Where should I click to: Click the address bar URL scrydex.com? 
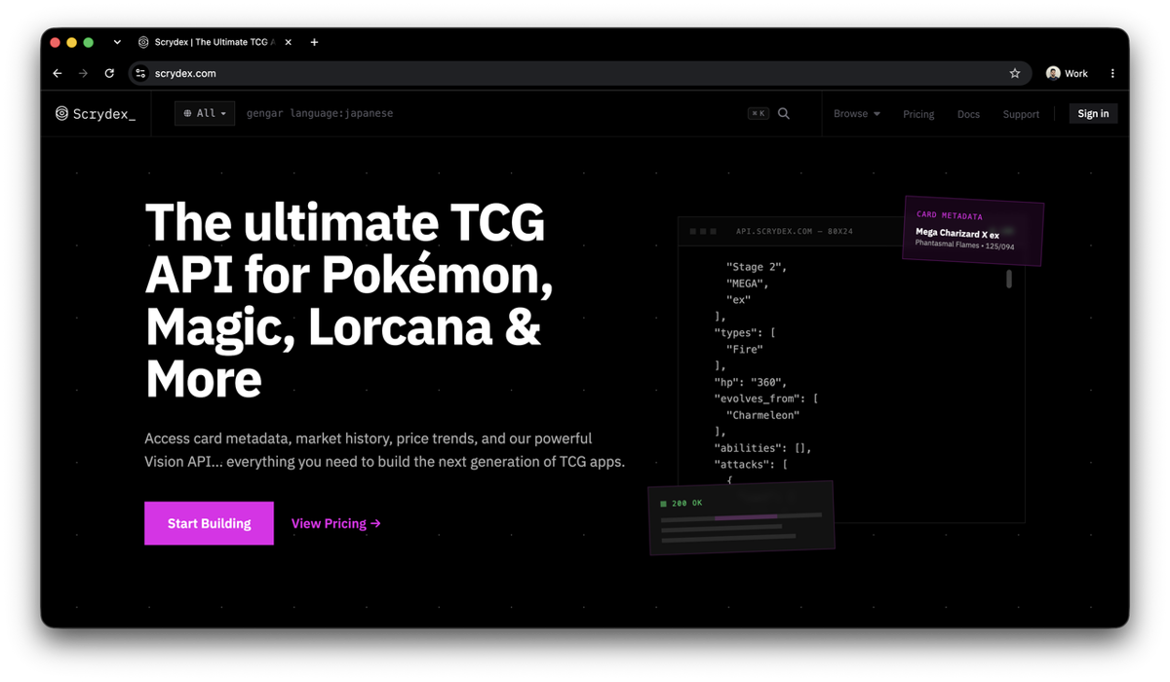tap(185, 73)
